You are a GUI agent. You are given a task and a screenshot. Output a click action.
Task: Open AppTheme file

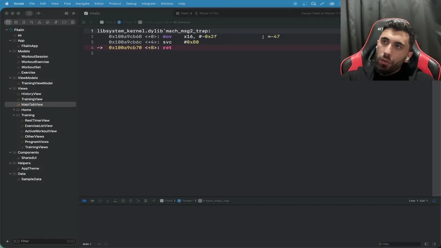pos(30,168)
